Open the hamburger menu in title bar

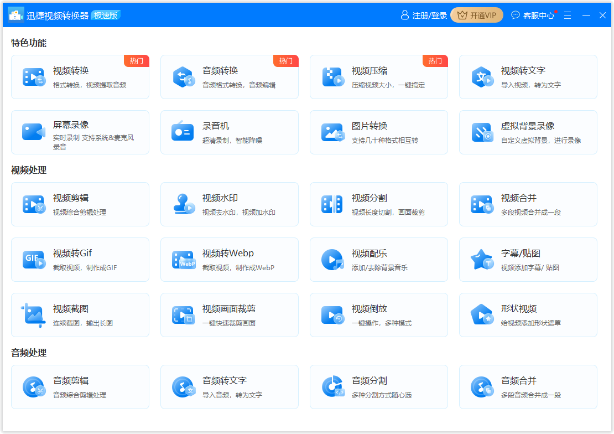pyautogui.click(x=568, y=15)
